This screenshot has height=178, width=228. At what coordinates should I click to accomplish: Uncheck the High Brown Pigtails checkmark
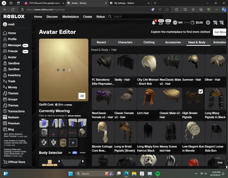point(201,92)
